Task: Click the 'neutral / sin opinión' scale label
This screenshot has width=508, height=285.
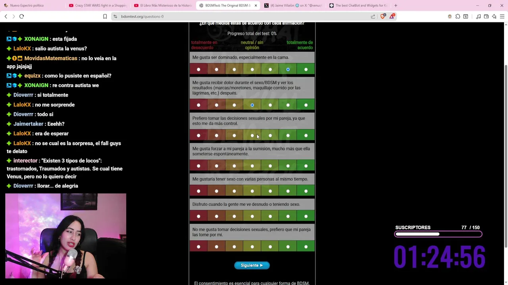Action: click(252, 45)
